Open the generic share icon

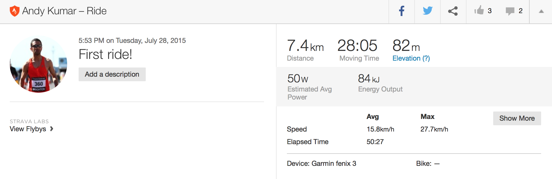click(x=453, y=11)
